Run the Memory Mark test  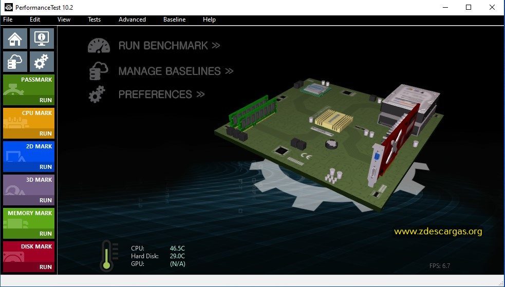coord(45,234)
